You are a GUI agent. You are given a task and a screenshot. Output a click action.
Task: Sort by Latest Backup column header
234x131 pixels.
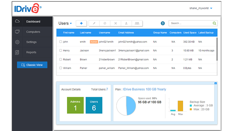pos(206,33)
